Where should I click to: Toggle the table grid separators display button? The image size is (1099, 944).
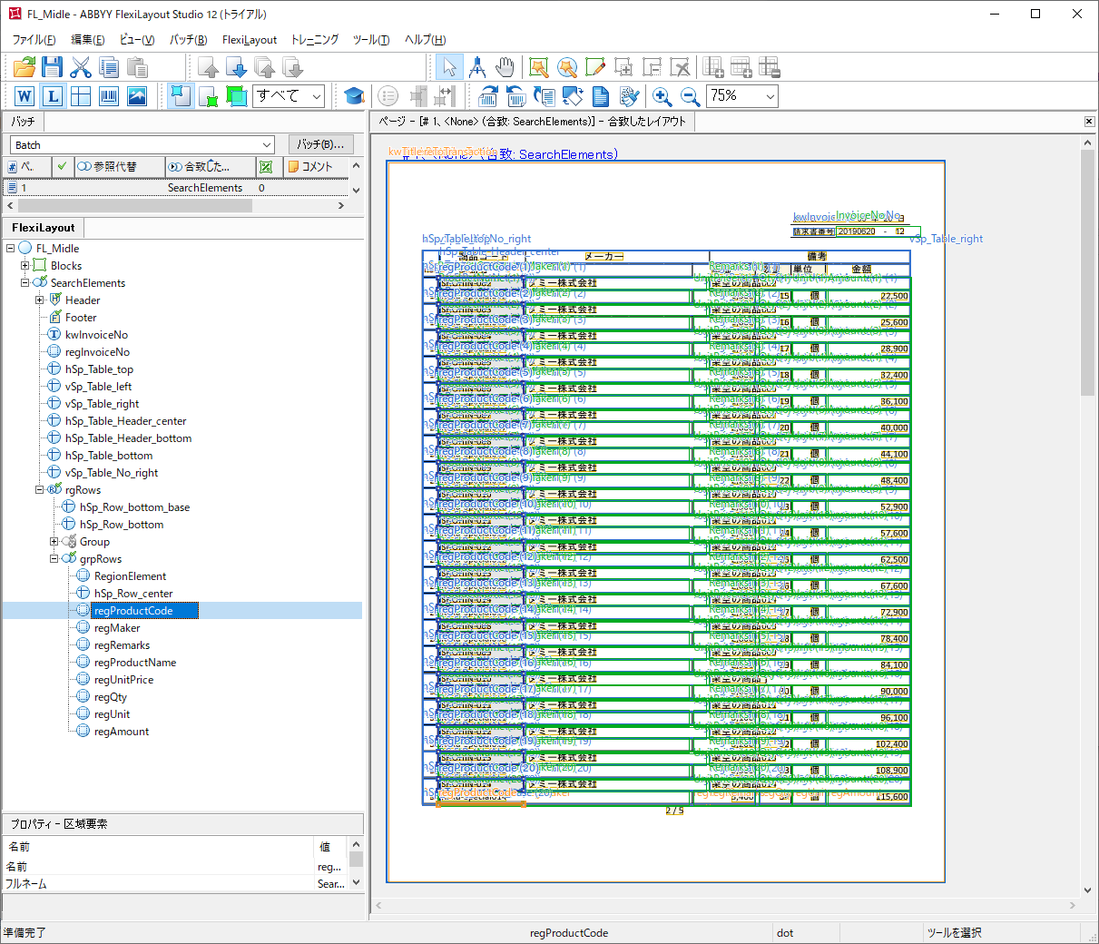tap(81, 96)
